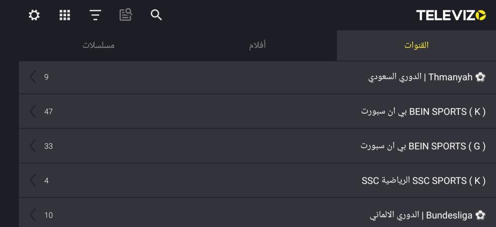The height and width of the screenshot is (227, 496).
Task: Switch to the مسلسلات tab
Action: 98,46
